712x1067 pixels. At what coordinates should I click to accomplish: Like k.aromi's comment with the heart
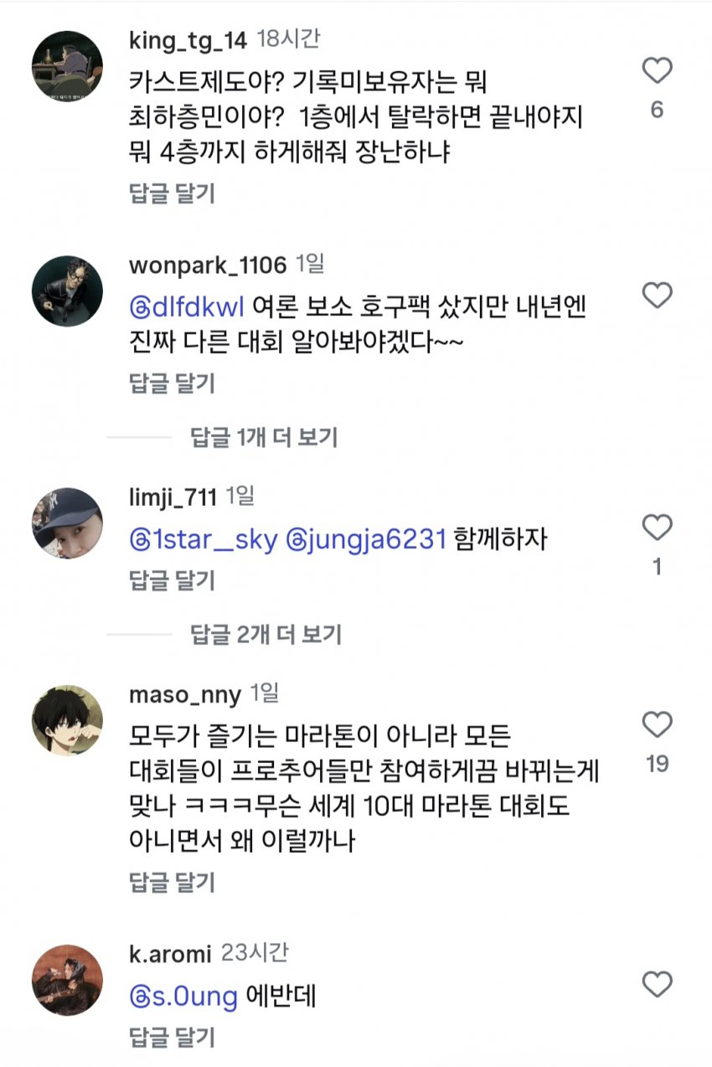tap(657, 983)
